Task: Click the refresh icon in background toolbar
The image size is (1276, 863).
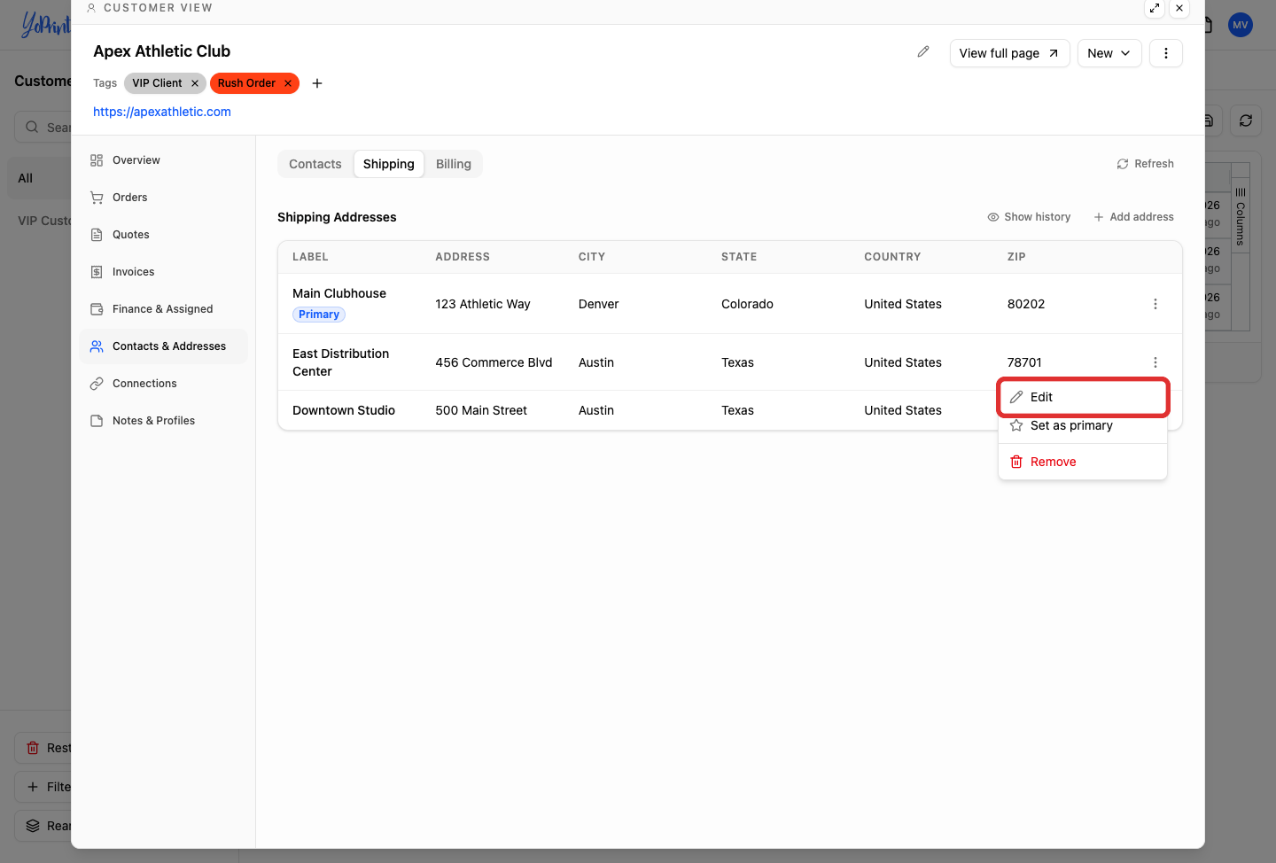Action: pos(1246,121)
